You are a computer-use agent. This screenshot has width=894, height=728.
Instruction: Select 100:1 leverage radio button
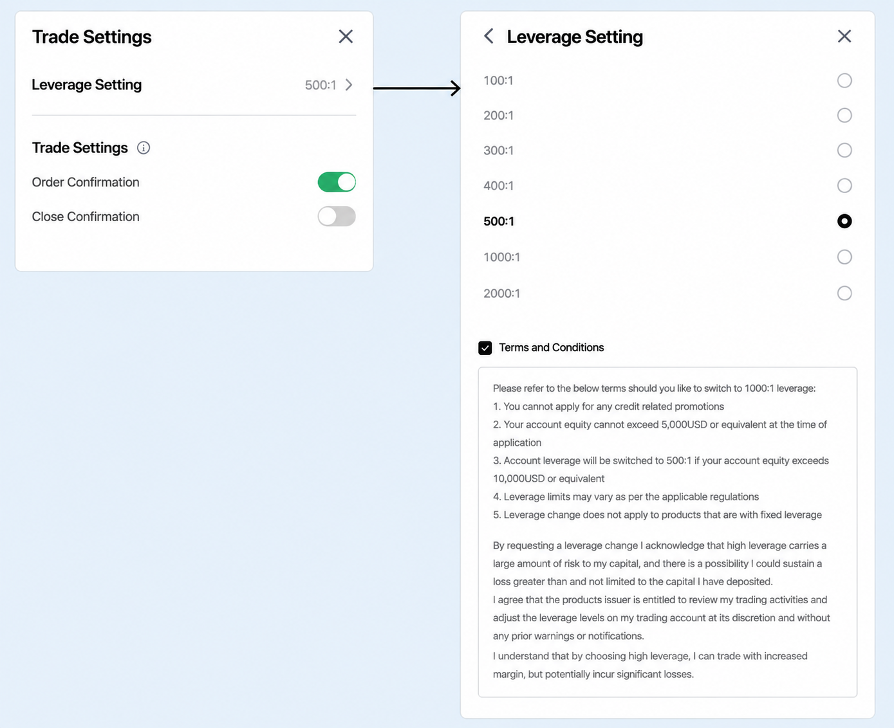844,80
